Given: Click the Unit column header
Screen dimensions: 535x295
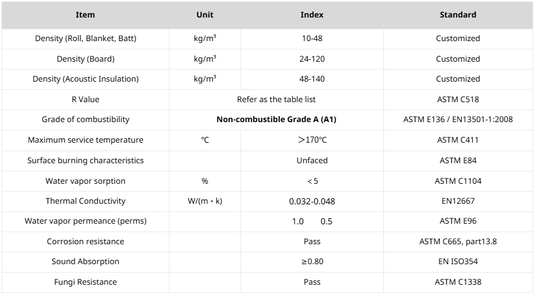Looking at the screenshot, I should click(x=205, y=15).
